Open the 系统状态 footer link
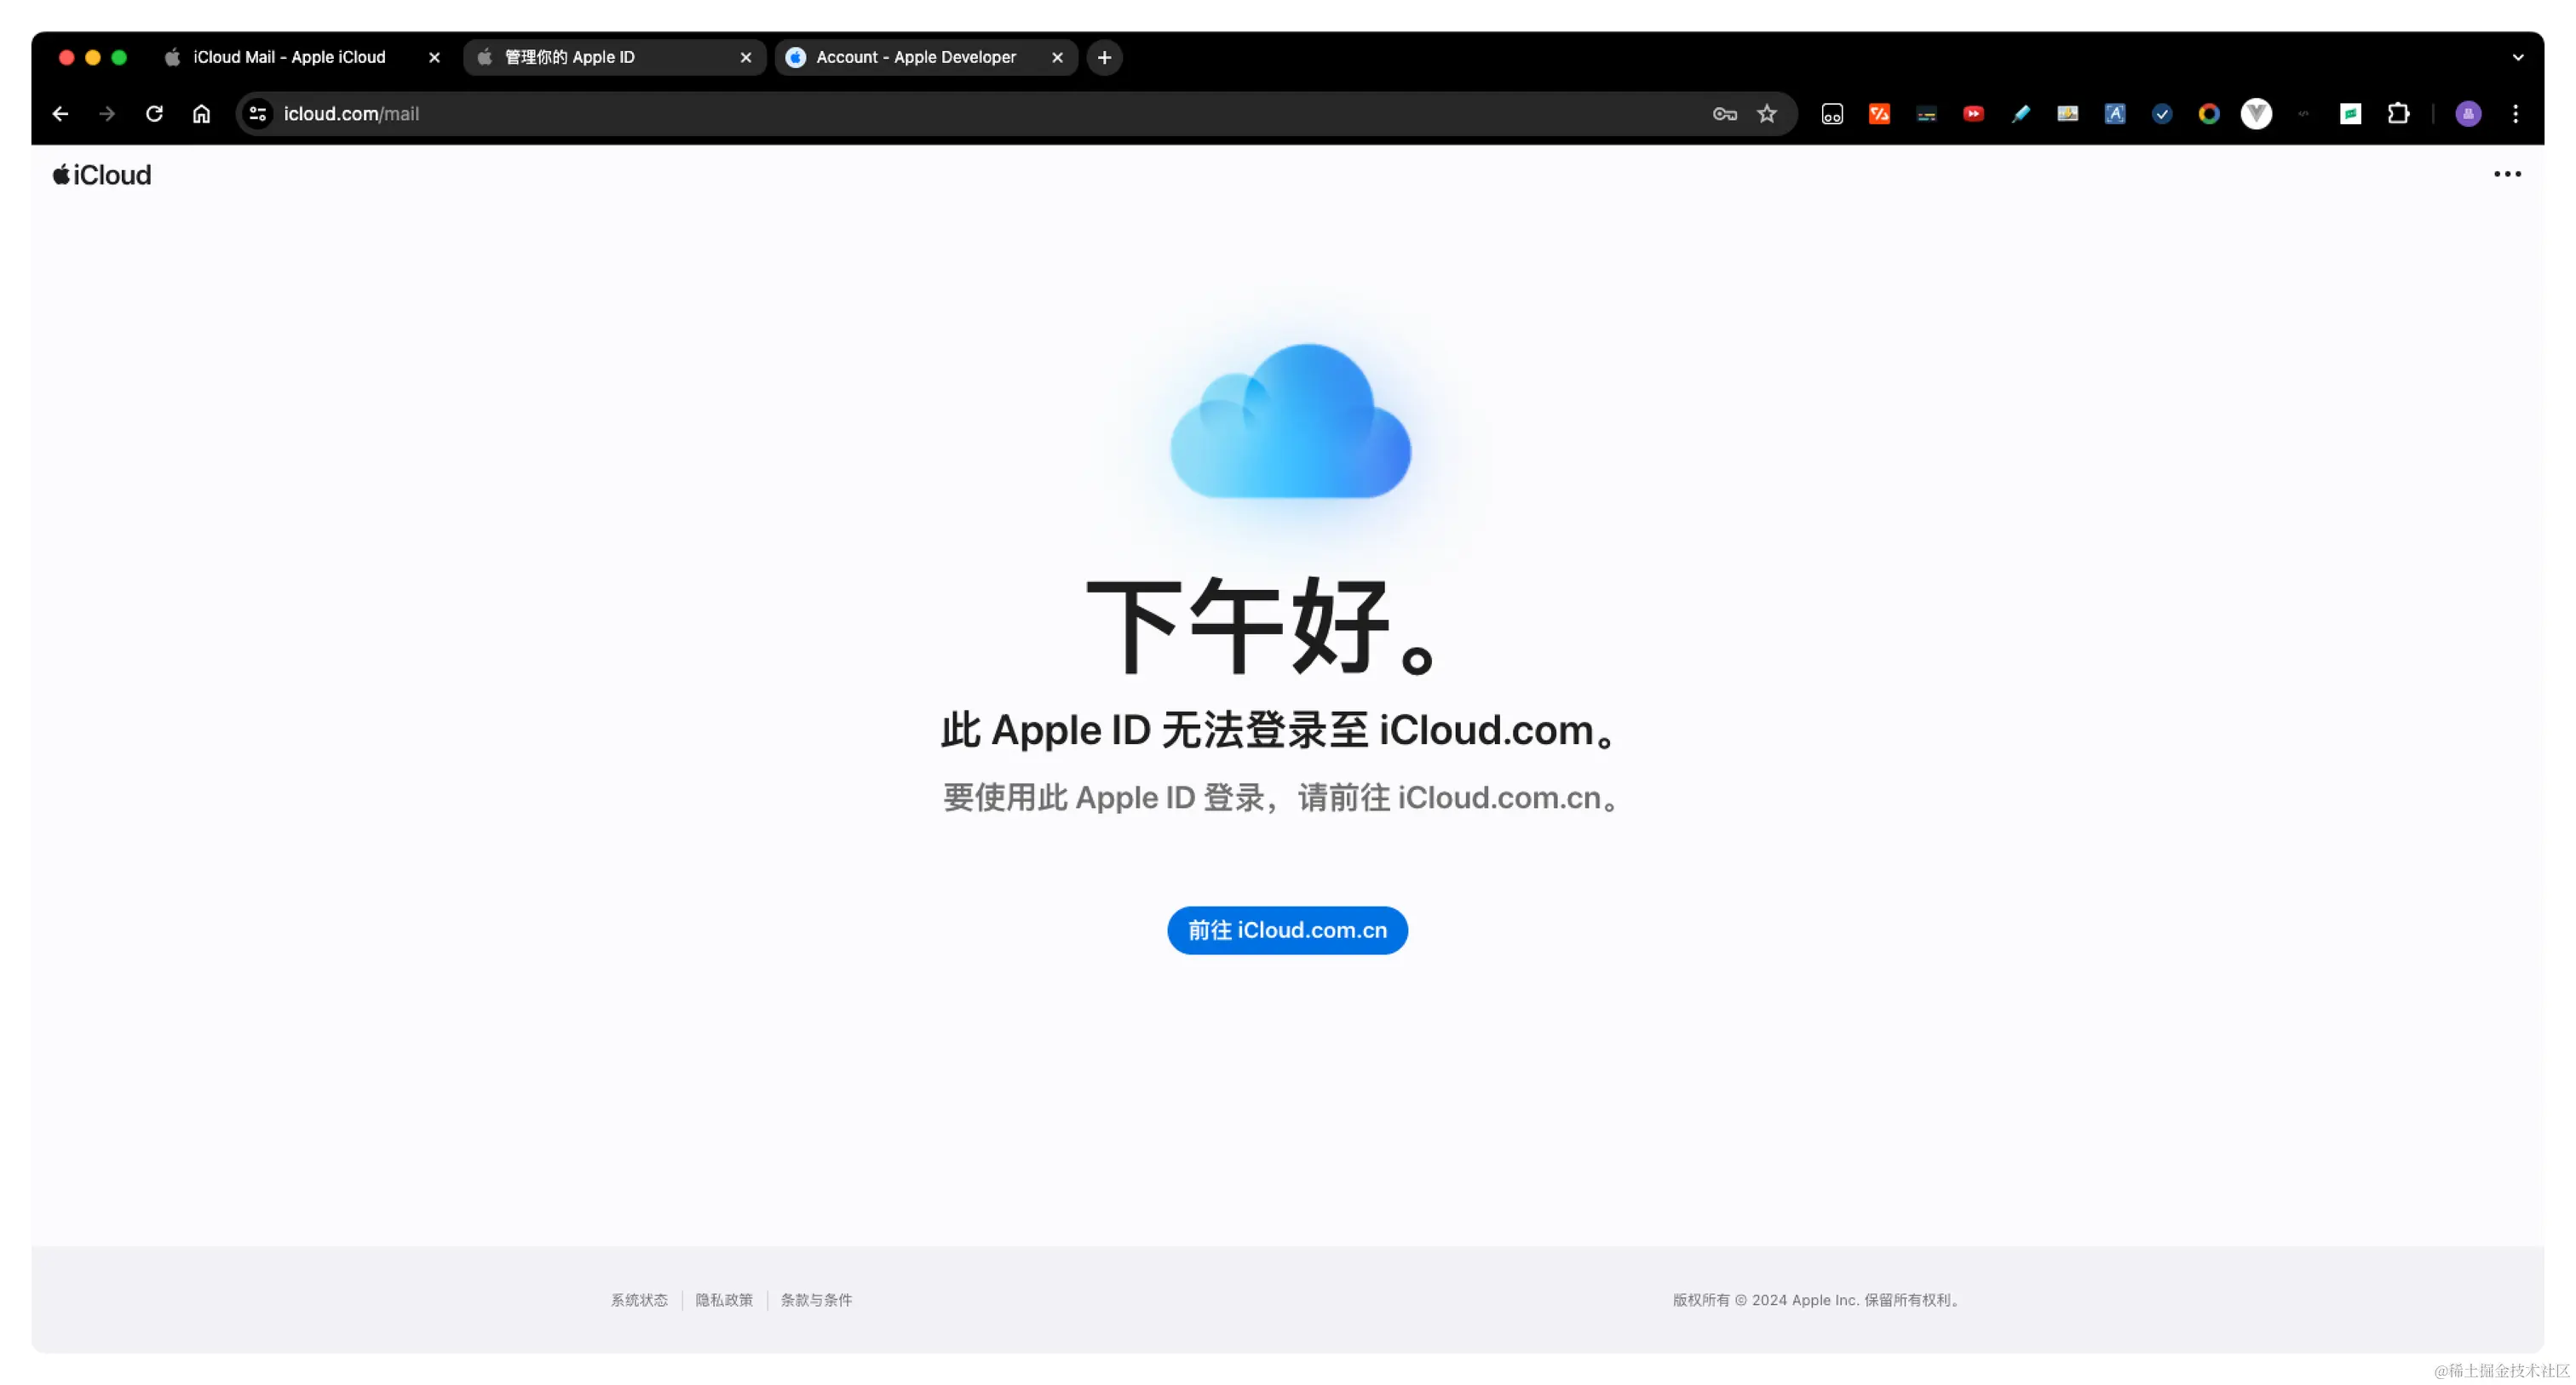Image resolution: width=2576 pixels, height=1385 pixels. click(639, 1300)
